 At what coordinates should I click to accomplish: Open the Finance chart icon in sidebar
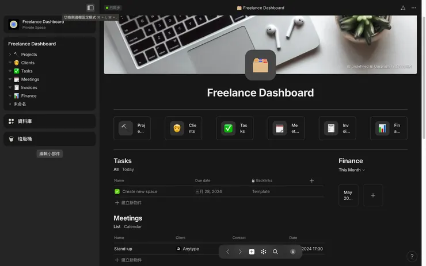[17, 96]
